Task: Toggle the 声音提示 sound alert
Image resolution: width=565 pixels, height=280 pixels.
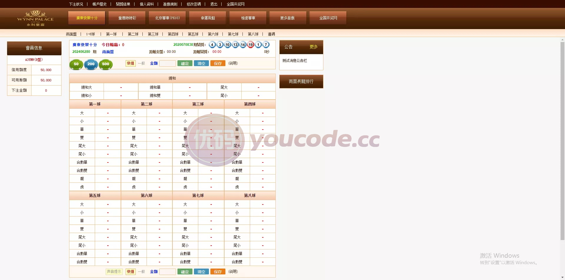Action: click(x=114, y=271)
